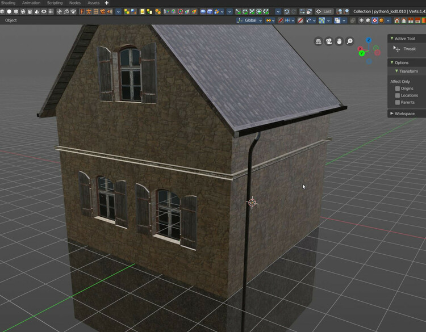Add a new workspace with plus
426x332 pixels.
click(107, 3)
